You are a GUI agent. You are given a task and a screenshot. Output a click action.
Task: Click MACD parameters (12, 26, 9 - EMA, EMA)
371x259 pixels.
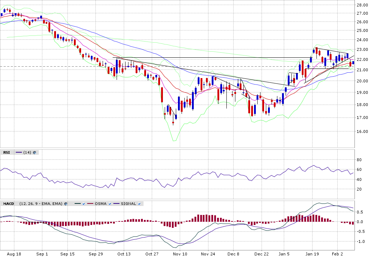click(41, 203)
